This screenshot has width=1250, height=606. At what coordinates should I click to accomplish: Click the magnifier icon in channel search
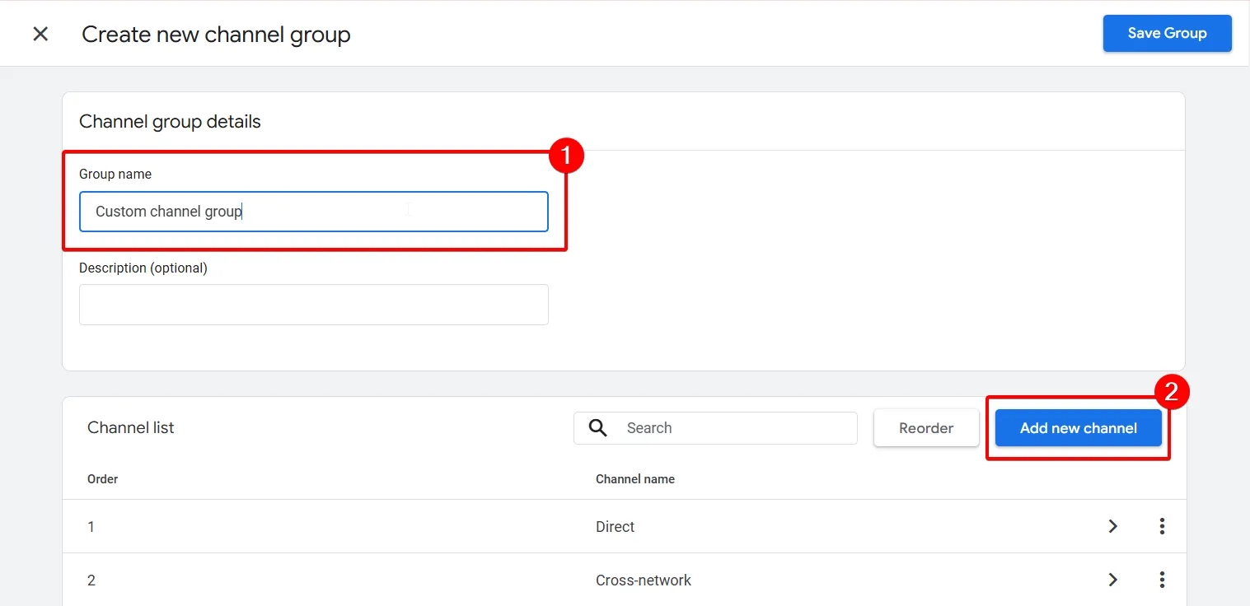pyautogui.click(x=598, y=428)
